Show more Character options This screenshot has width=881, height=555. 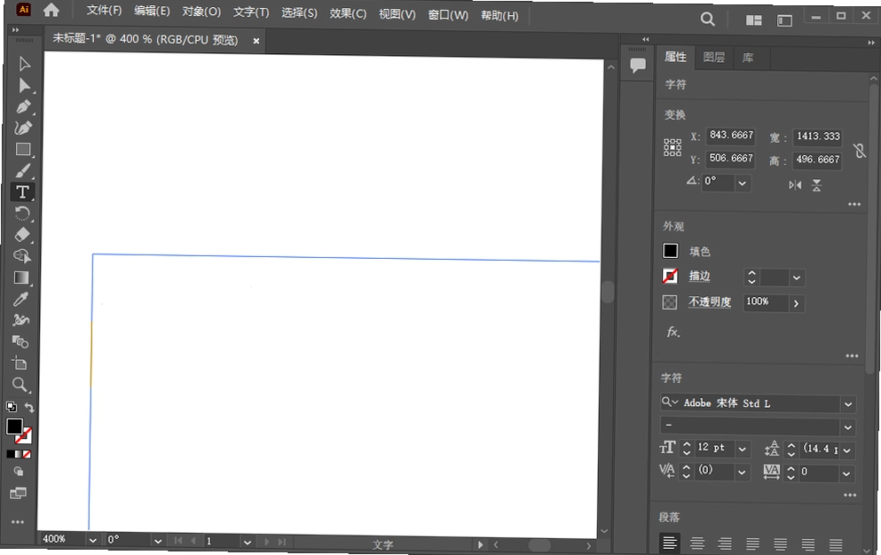(850, 495)
